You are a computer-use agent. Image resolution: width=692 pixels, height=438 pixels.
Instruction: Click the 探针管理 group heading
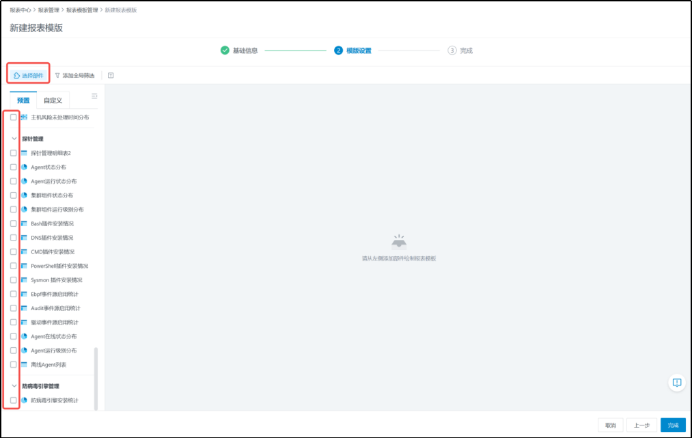click(33, 139)
